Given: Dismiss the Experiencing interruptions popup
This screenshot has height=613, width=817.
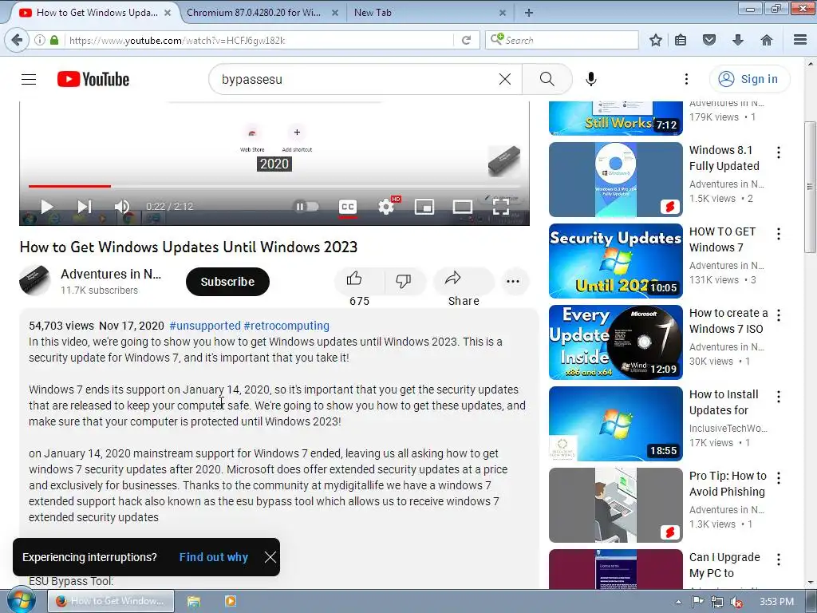Looking at the screenshot, I should tap(270, 557).
